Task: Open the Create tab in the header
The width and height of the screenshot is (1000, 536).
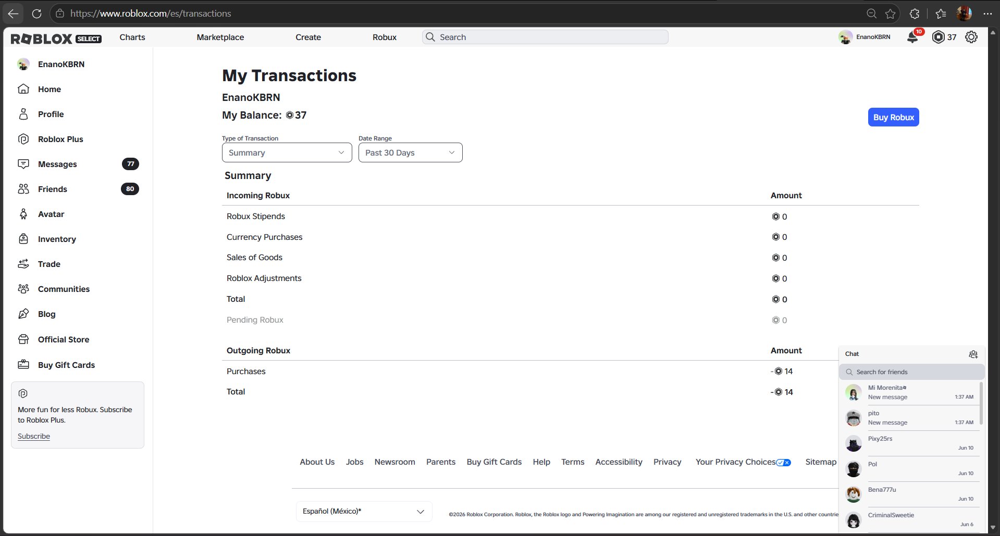Action: tap(308, 37)
